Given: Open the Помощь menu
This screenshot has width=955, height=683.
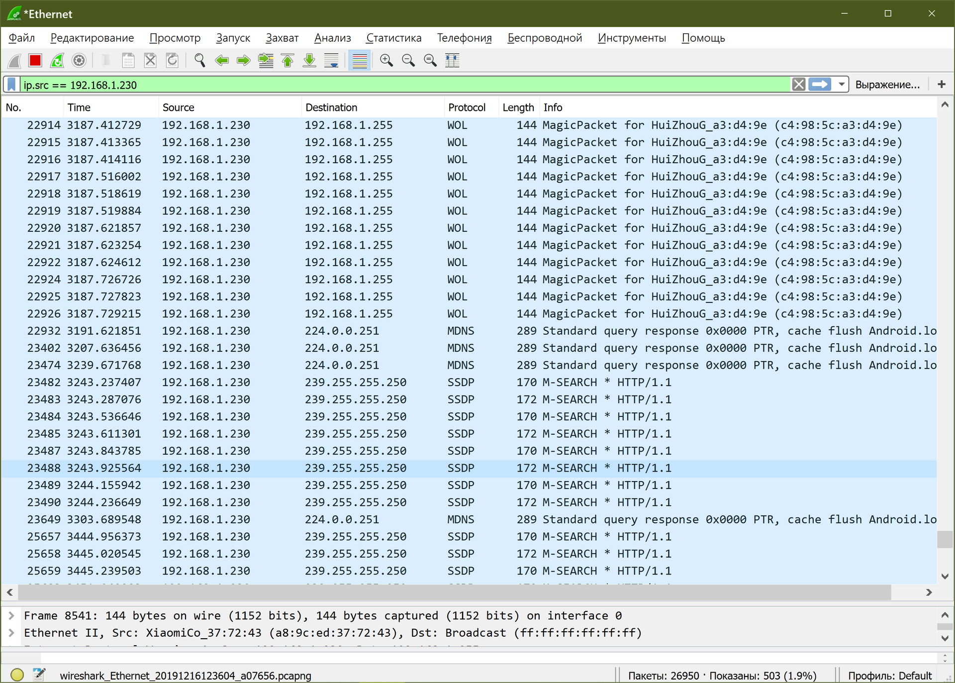Looking at the screenshot, I should (703, 38).
